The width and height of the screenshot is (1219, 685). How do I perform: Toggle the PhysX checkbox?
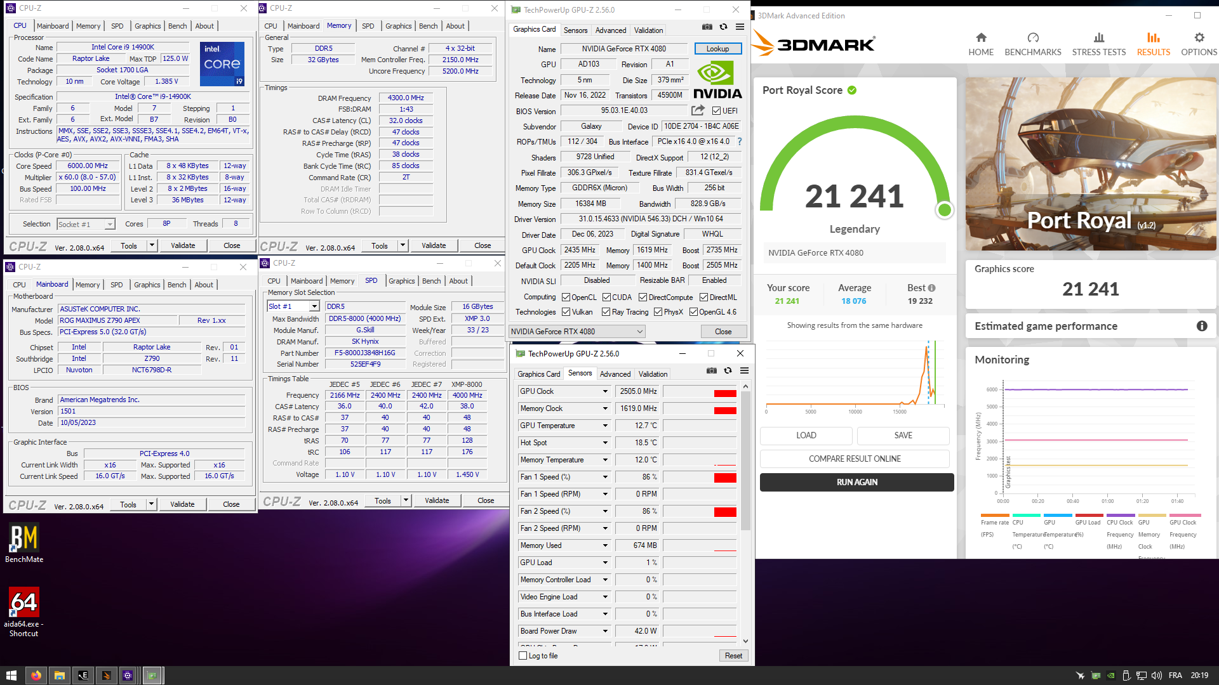click(x=658, y=312)
